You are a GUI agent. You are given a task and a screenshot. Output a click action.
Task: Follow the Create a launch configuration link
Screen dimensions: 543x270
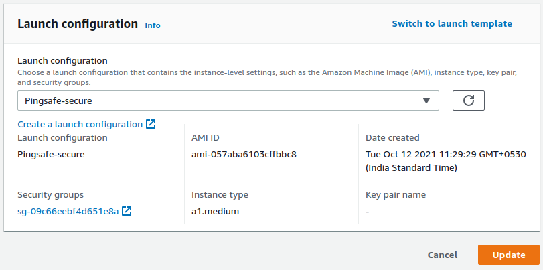pos(80,124)
